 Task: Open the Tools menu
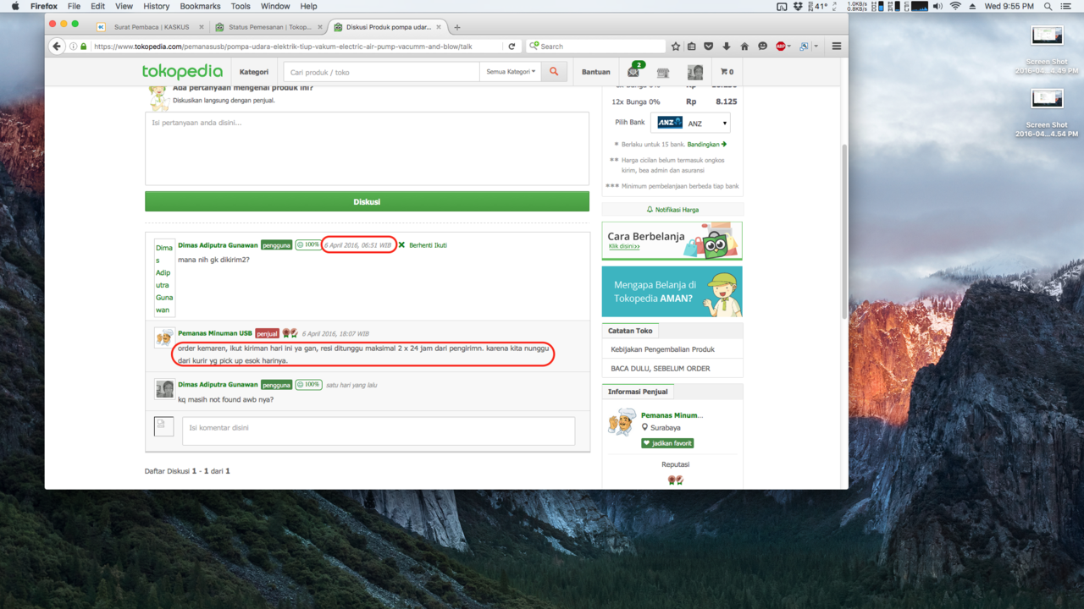click(x=241, y=6)
